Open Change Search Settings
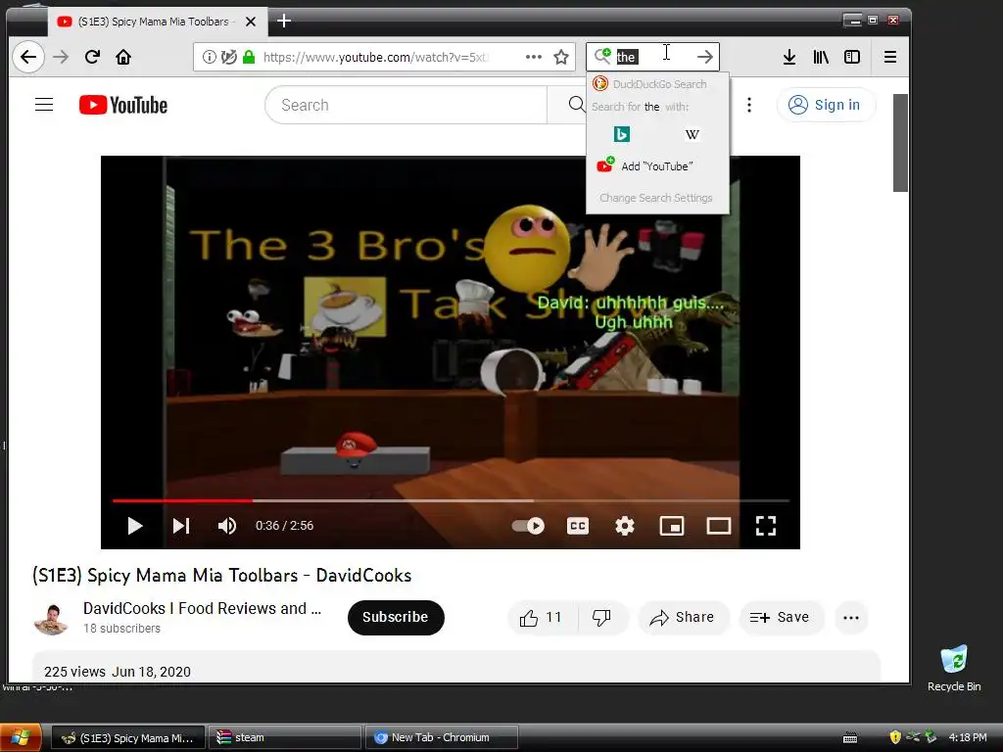The width and height of the screenshot is (1003, 752). pyautogui.click(x=656, y=198)
